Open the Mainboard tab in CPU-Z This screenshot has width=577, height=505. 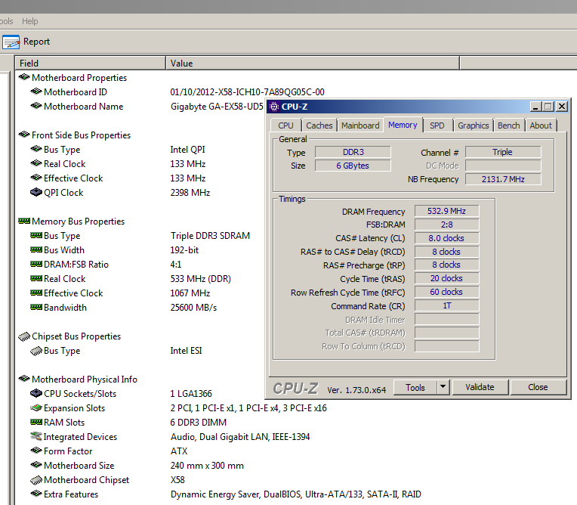pyautogui.click(x=360, y=125)
